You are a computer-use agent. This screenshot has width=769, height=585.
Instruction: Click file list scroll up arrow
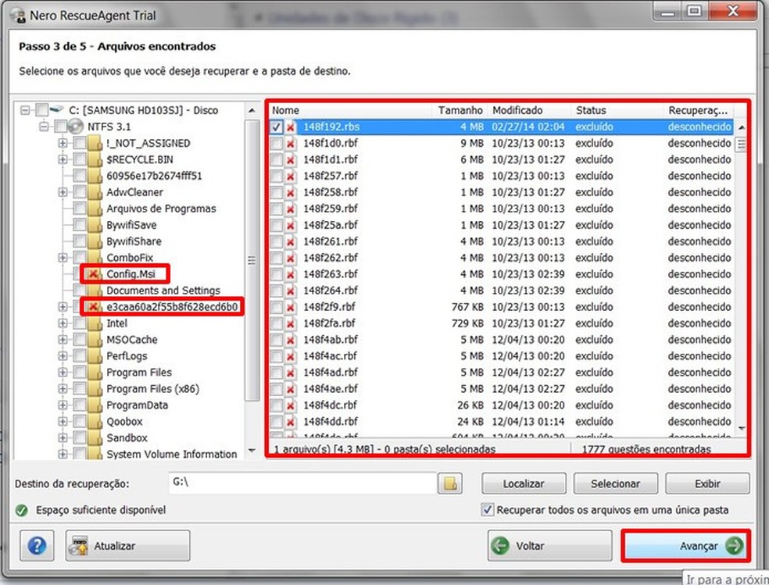coord(741,127)
